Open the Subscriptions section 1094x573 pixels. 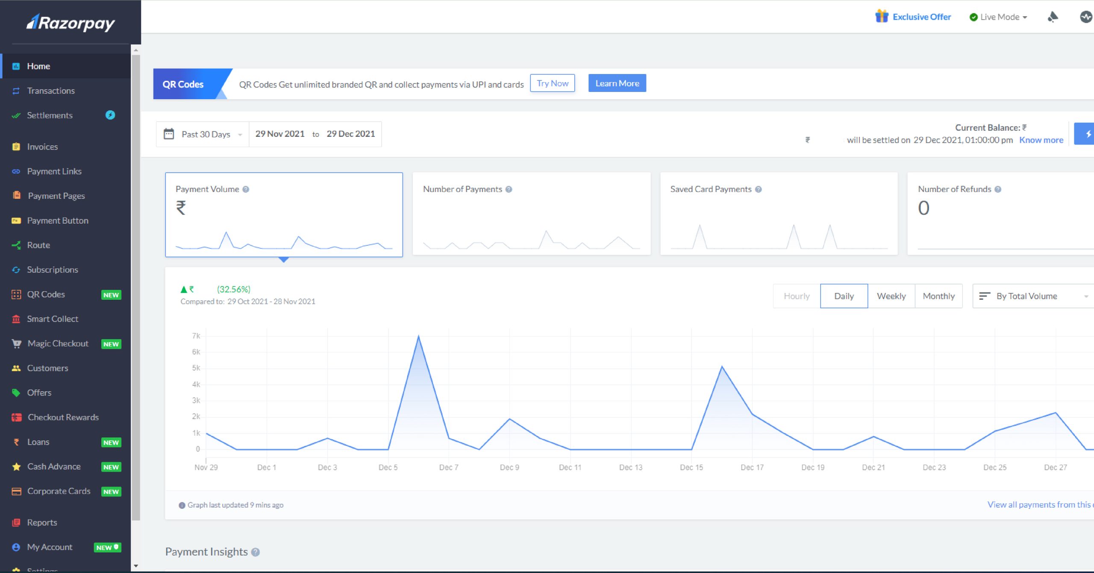coord(65,270)
